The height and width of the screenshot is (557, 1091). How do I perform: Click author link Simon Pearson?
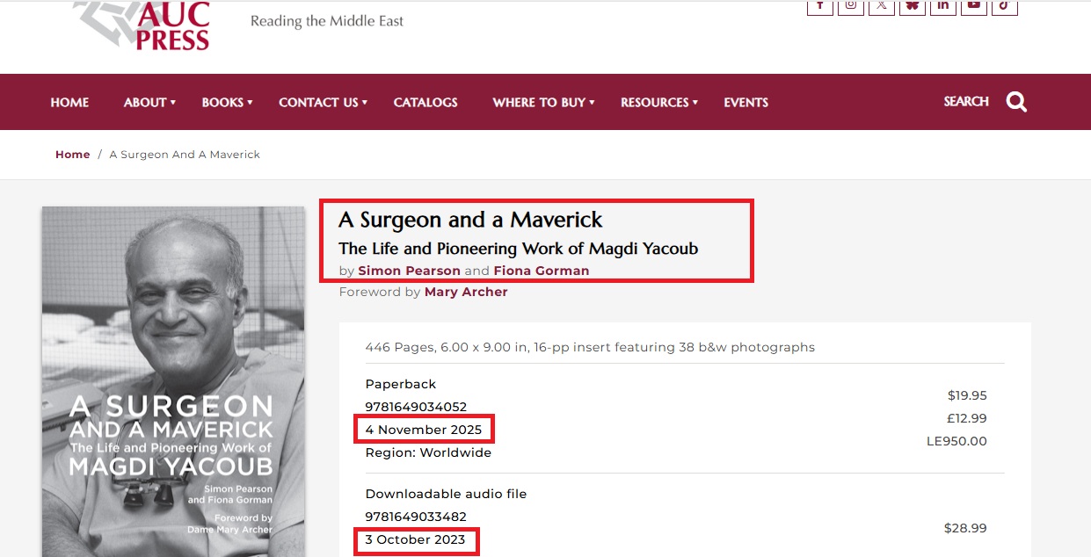(x=409, y=271)
